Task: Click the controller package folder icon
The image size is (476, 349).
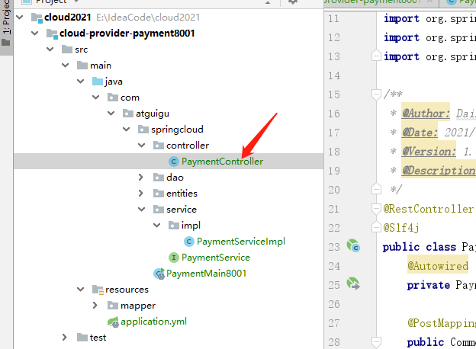Action: (x=159, y=146)
